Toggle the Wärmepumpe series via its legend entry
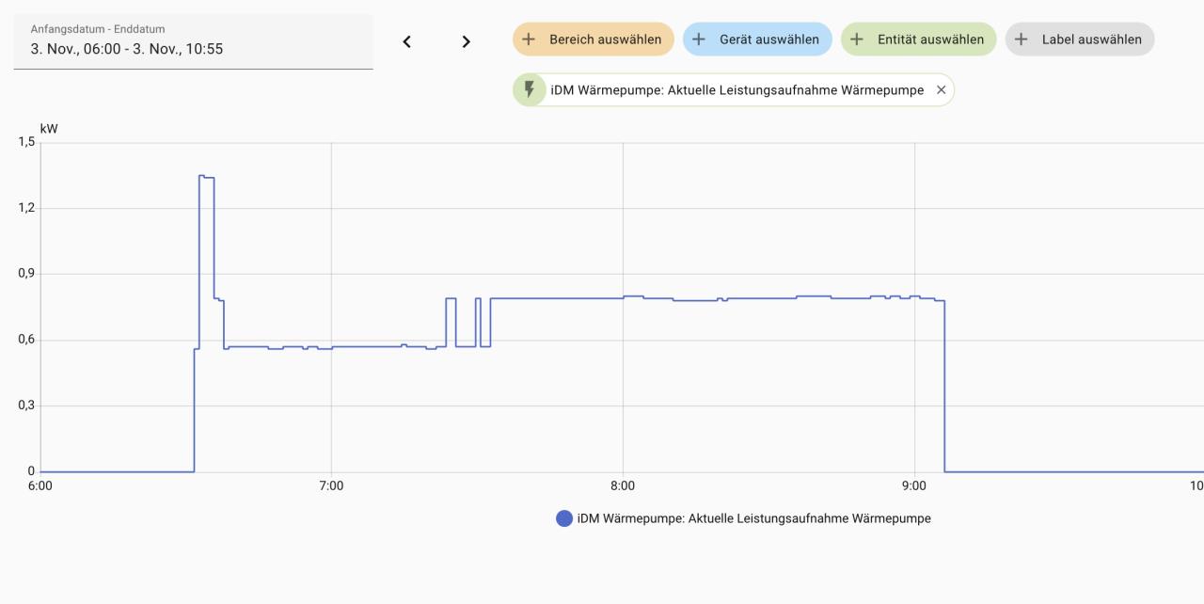1204x604 pixels. point(752,517)
